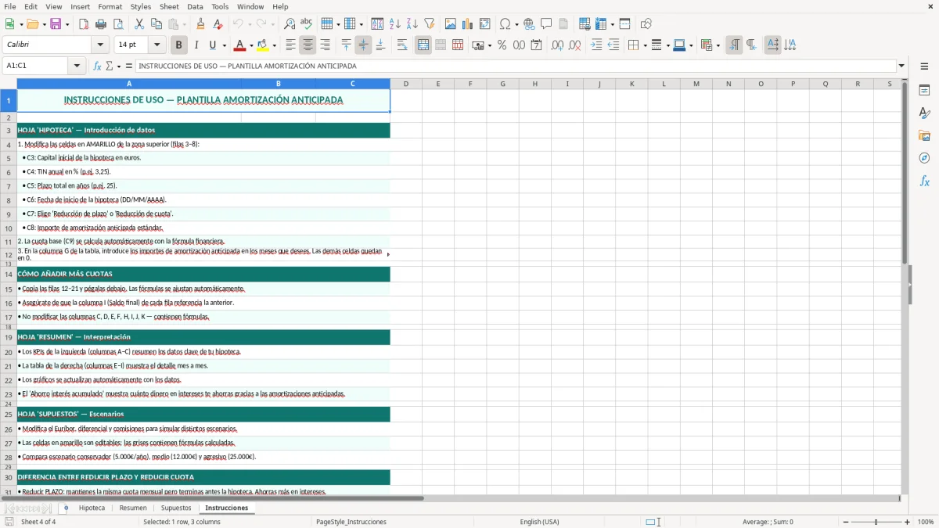The image size is (939, 528).
Task: Toggle Merge and Center Cells
Action: click(423, 45)
